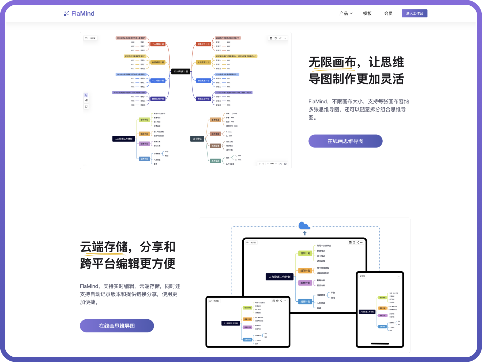Click the fit-to-screen icon in zoom bar
482x362 pixels.
point(281,164)
